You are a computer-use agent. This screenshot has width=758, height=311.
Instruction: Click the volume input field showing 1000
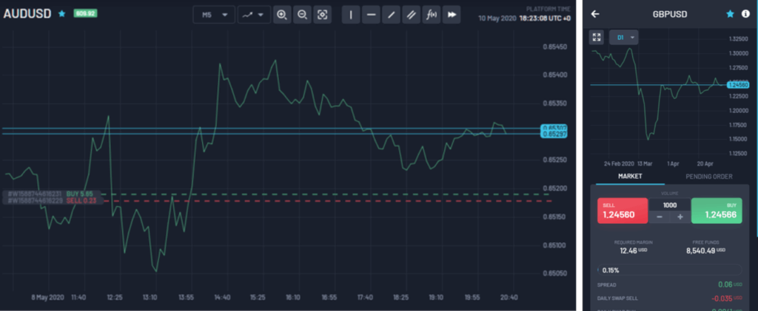669,205
